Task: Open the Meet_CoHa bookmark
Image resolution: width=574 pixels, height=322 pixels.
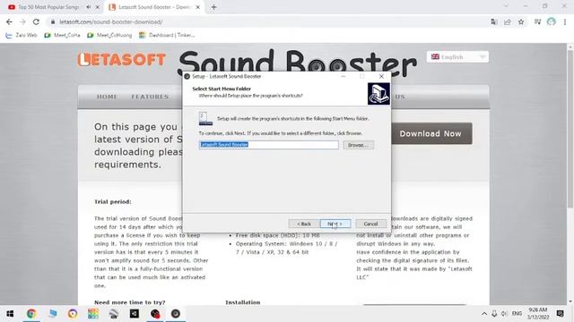Action: click(62, 35)
